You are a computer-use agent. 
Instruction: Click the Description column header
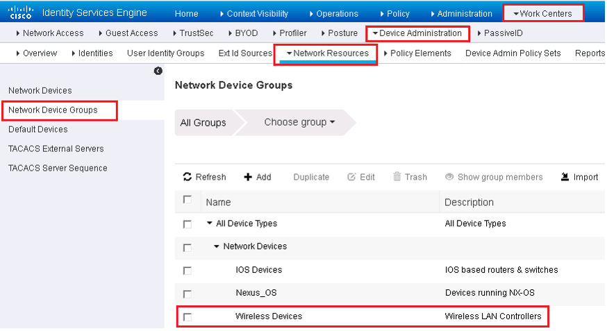(469, 202)
